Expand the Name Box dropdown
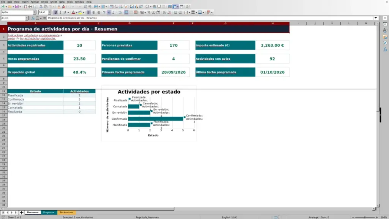Screen dimensions: 389x219 tap(27, 18)
